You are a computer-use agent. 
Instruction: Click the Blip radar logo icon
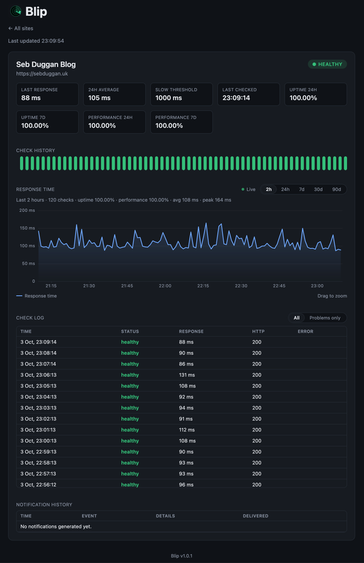15,12
